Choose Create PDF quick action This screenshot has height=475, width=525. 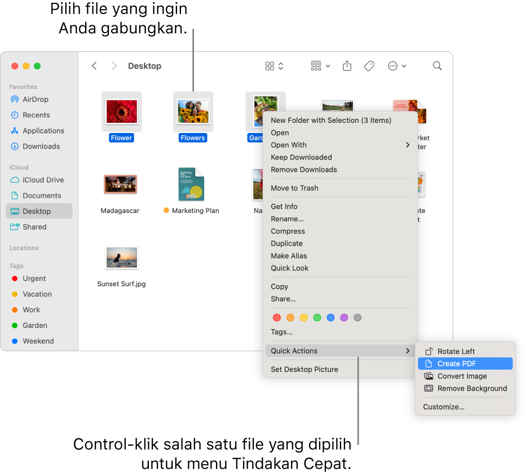[465, 364]
